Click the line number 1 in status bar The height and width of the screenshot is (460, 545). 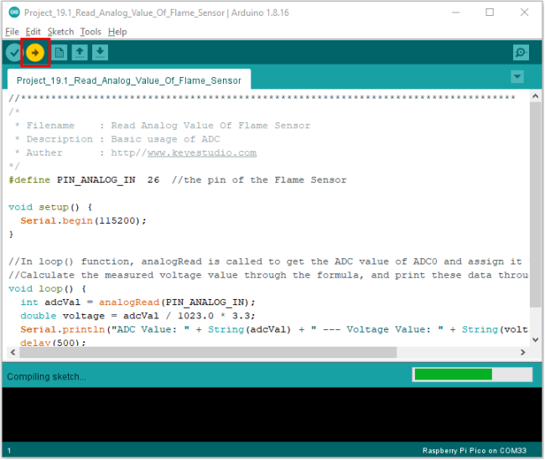(9, 451)
